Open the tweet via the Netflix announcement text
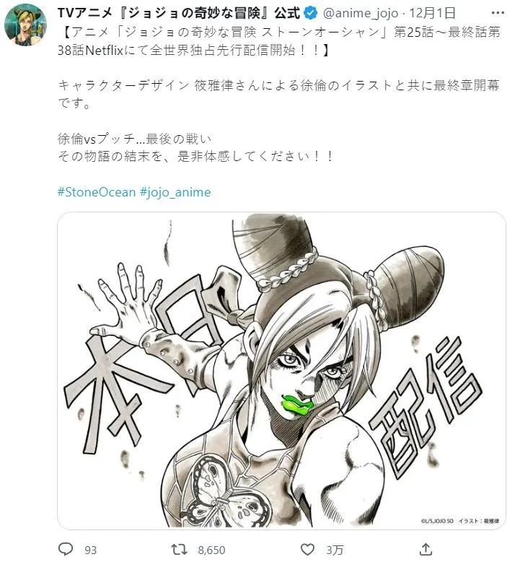Image resolution: width=520 pixels, height=575 pixels. [279, 41]
